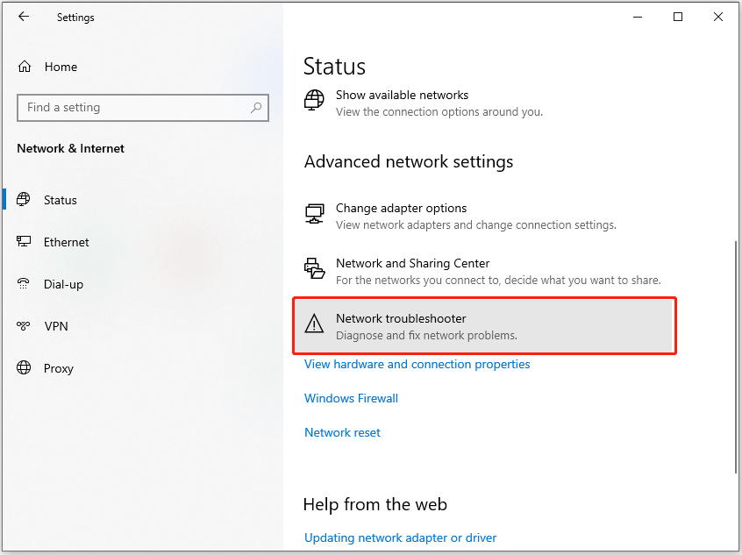This screenshot has height=555, width=742.
Task: Click the Proxy globe icon in the sidebar
Action: click(x=24, y=367)
